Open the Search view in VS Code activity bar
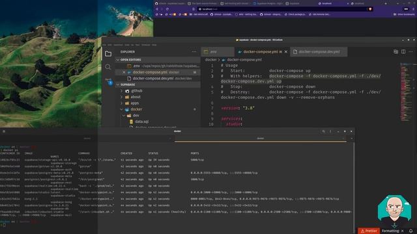Image resolution: width=417 pixels, height=234 pixels. pos(108,67)
